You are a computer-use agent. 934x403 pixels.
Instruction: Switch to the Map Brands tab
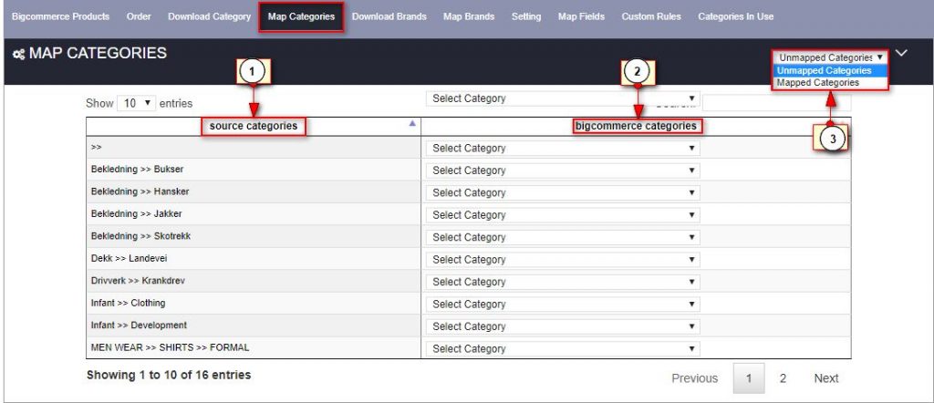click(469, 16)
